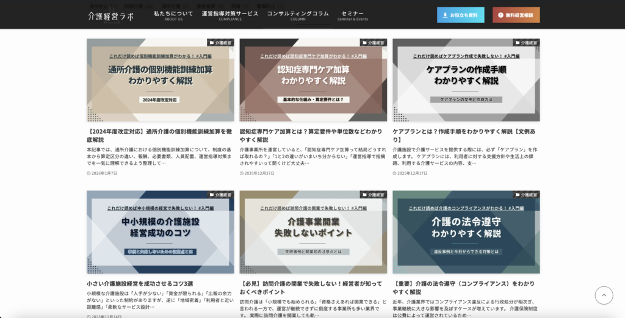This screenshot has width=625, height=318.
Task: Click 介護経営 category tag on 介護の法令遵守 card
Action: pos(526,195)
